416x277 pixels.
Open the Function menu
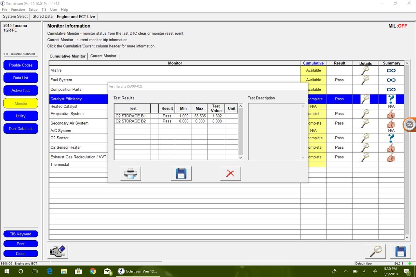18,10
